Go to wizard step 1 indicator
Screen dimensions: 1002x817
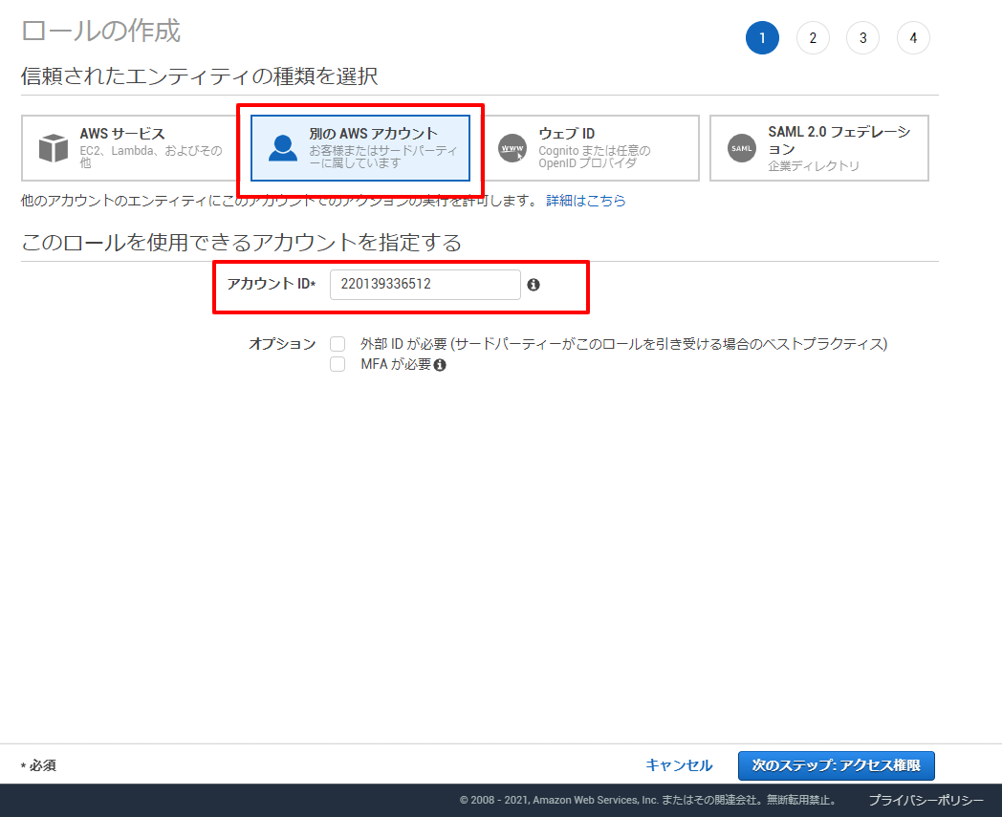(762, 37)
